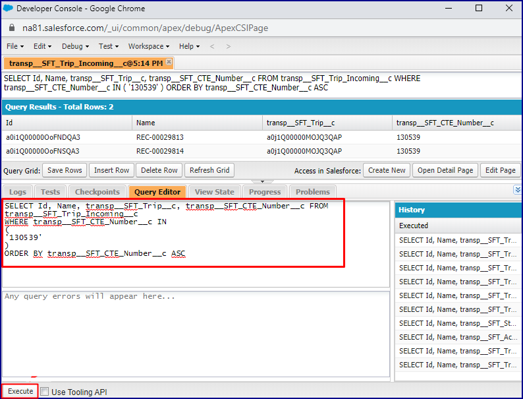Close the transp__SFT_Trip_Incoming__c query tab
Image resolution: width=523 pixels, height=399 pixels.
point(169,62)
